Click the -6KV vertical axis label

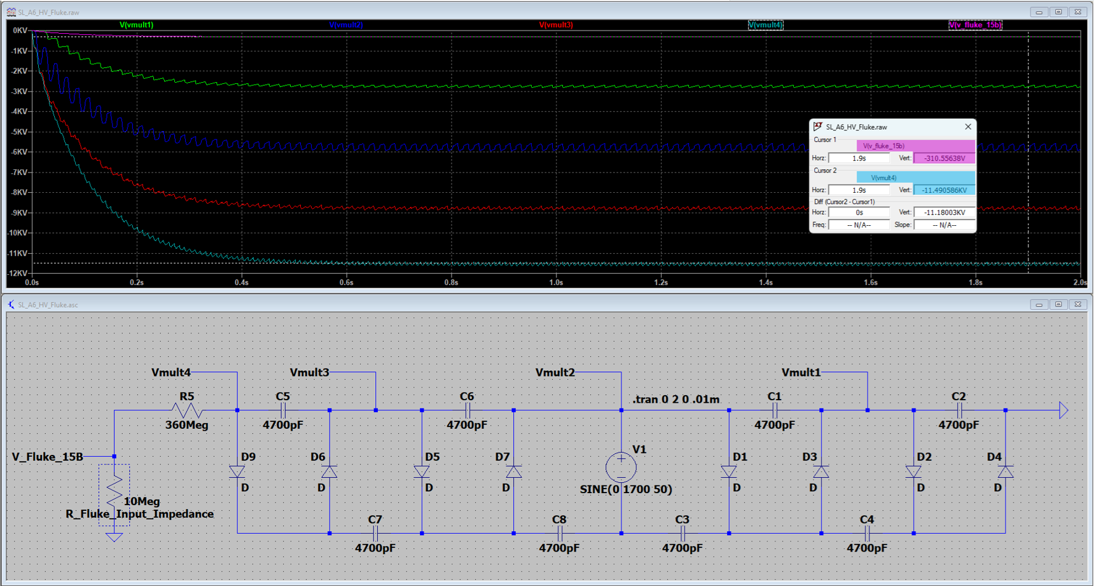tap(20, 152)
